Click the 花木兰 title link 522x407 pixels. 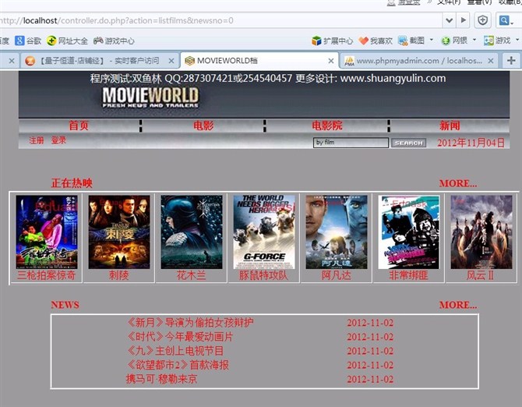[x=192, y=275]
